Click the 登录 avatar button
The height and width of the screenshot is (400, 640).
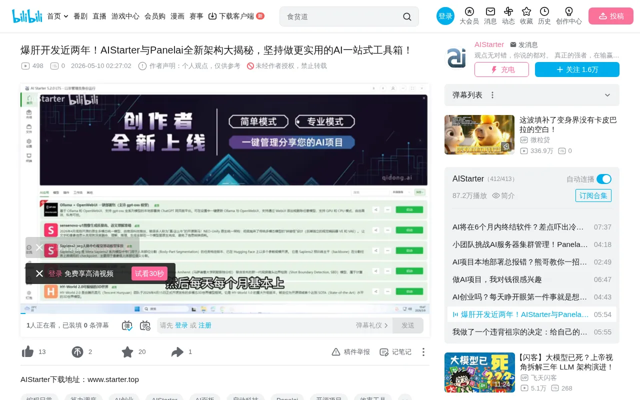[445, 16]
